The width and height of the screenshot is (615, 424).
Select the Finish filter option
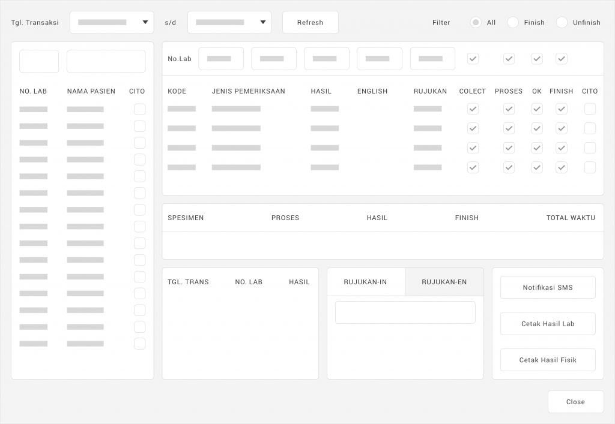[x=513, y=22]
